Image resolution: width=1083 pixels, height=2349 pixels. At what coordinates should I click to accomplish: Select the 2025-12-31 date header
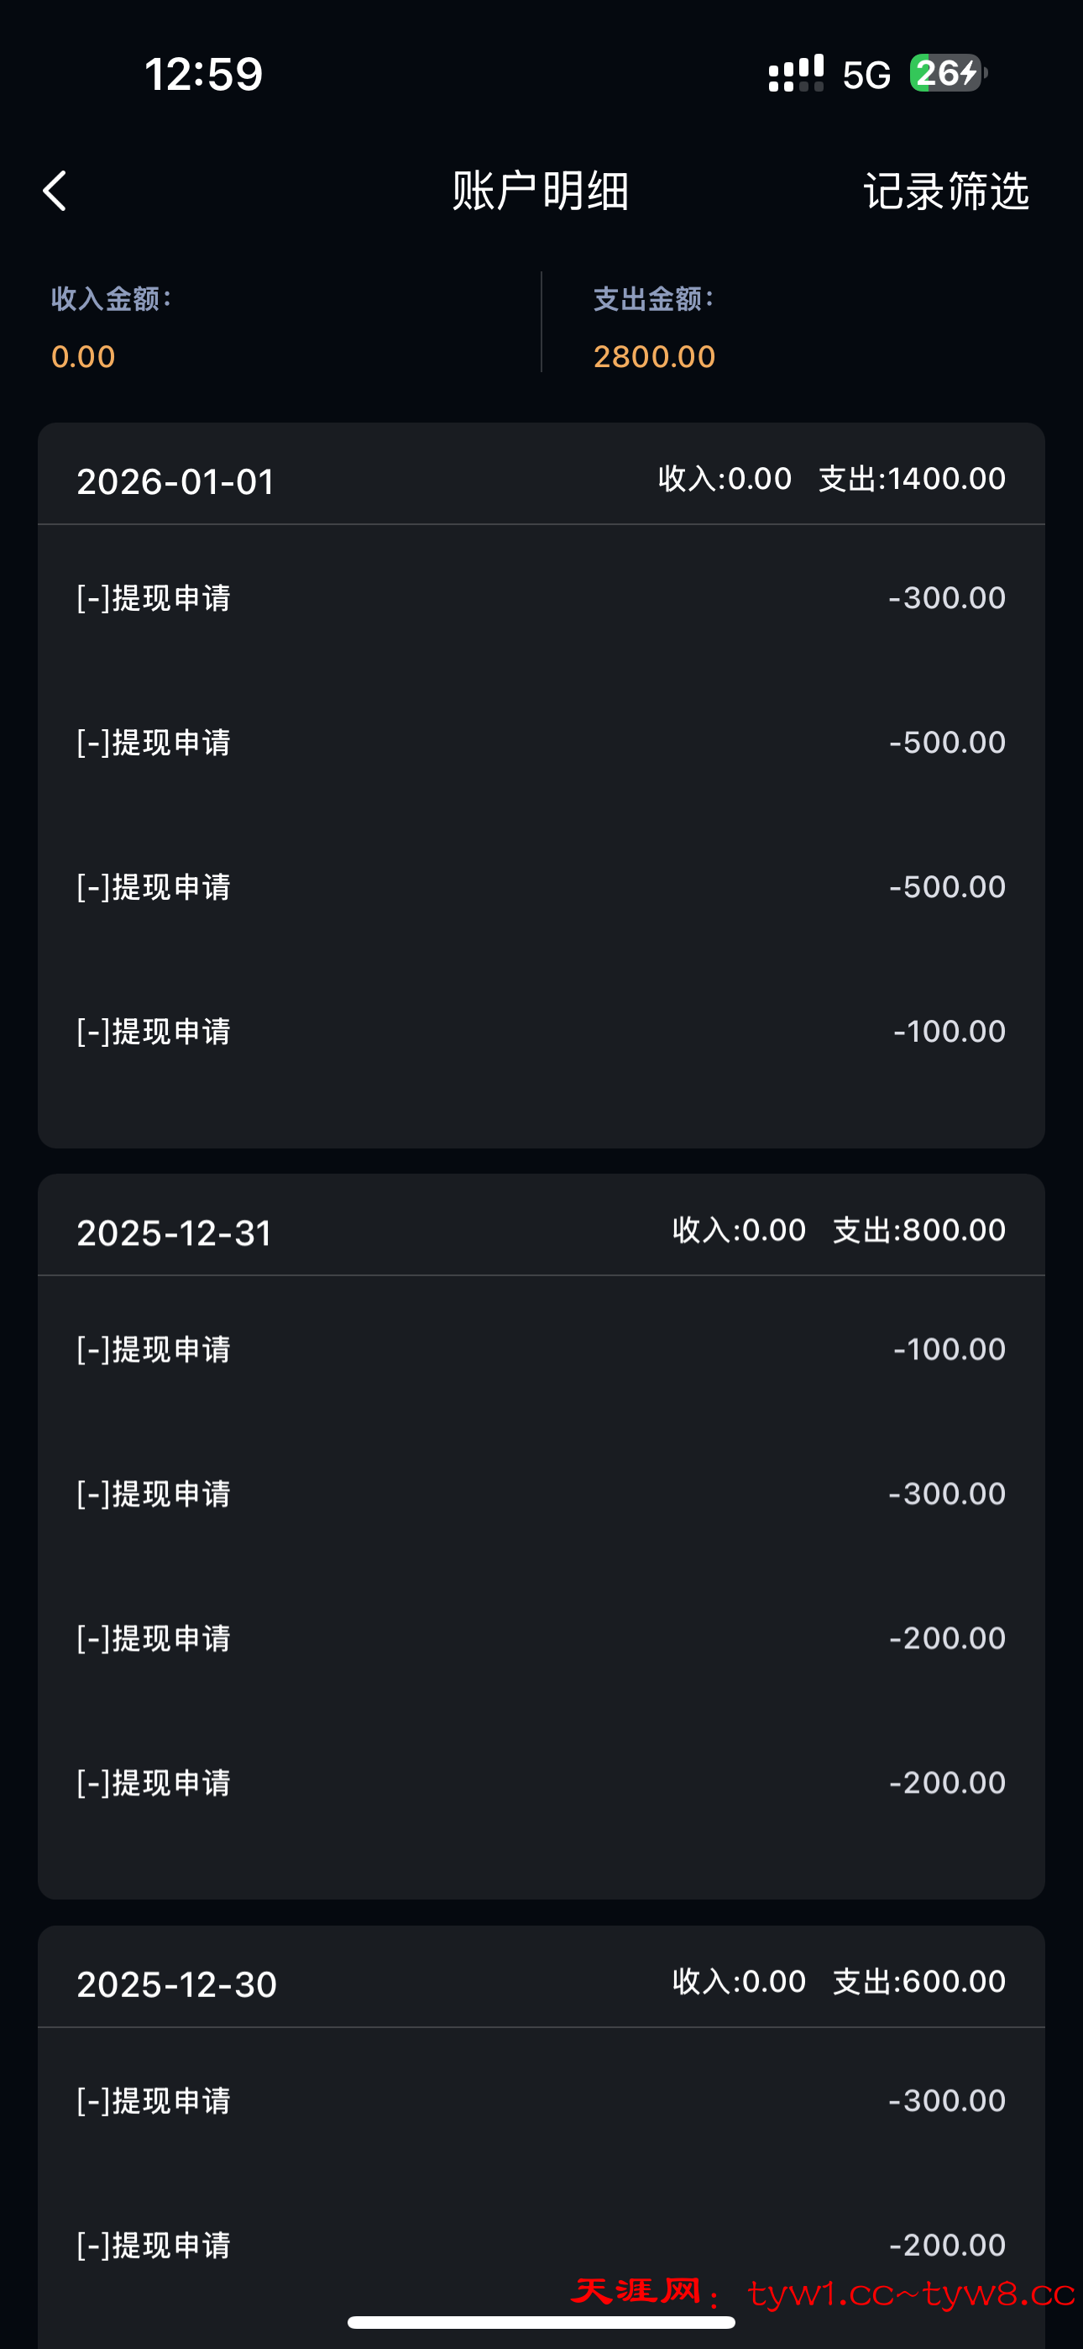tap(174, 1232)
